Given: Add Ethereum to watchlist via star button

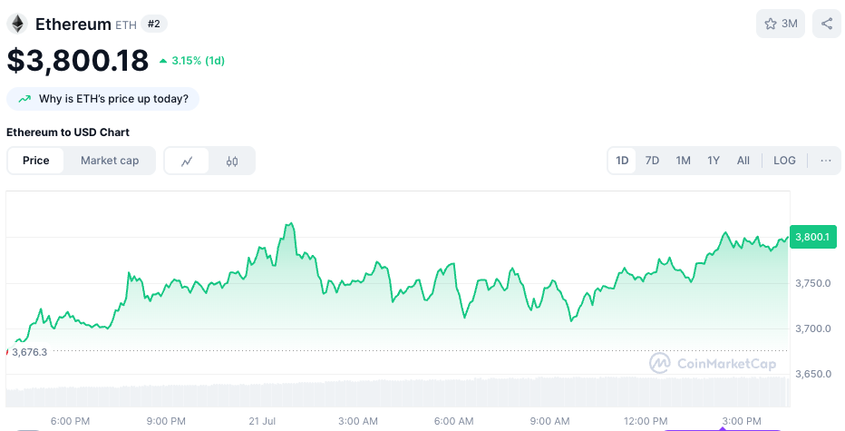Looking at the screenshot, I should point(781,24).
